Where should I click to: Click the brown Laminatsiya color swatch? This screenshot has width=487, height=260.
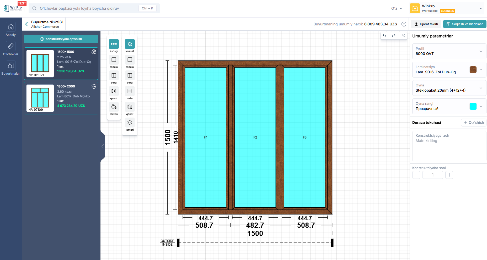[x=473, y=70]
